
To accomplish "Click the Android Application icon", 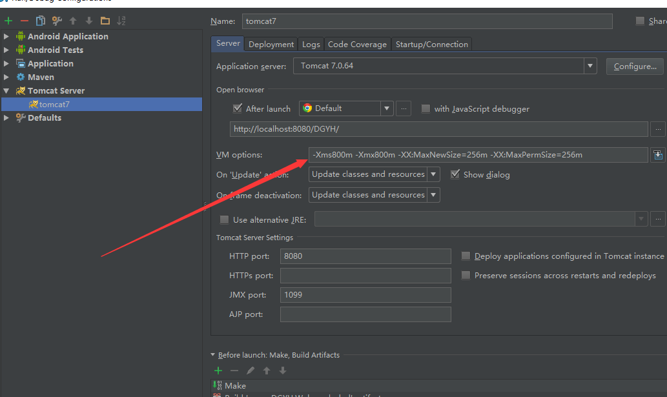I will point(21,36).
